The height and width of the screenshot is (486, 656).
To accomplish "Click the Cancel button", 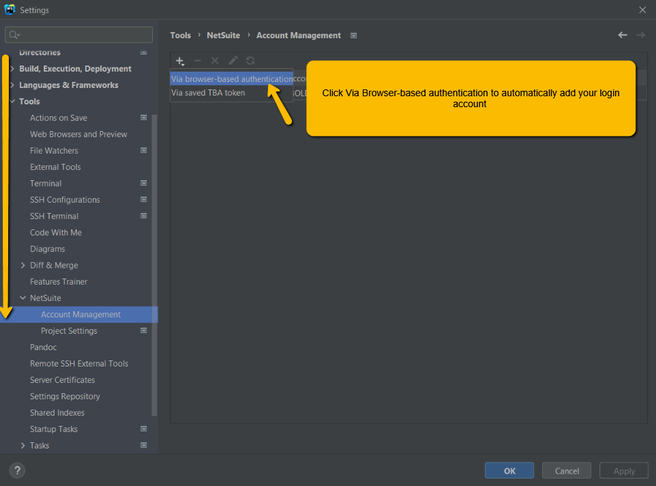I will point(567,470).
